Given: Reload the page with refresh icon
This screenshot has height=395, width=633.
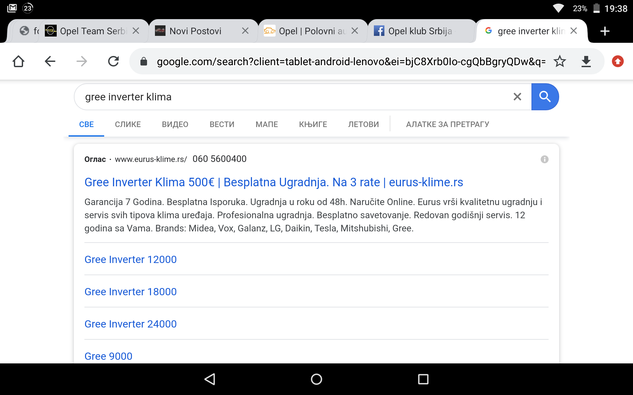Looking at the screenshot, I should point(113,61).
